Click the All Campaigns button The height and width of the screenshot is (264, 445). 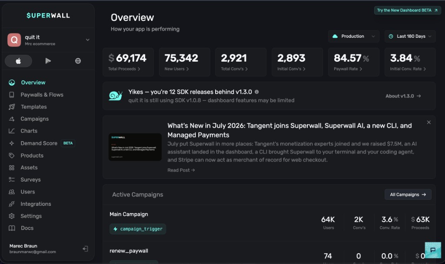tap(408, 195)
